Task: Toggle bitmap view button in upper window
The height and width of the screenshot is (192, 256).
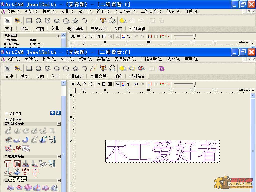Action: [x=123, y=36]
